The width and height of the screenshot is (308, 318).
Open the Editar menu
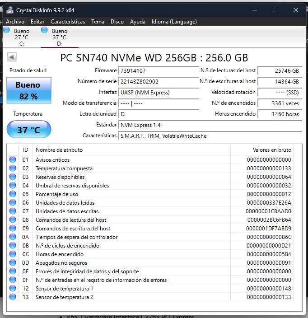point(37,22)
